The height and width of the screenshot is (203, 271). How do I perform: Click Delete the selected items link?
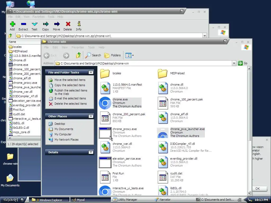click(70, 104)
